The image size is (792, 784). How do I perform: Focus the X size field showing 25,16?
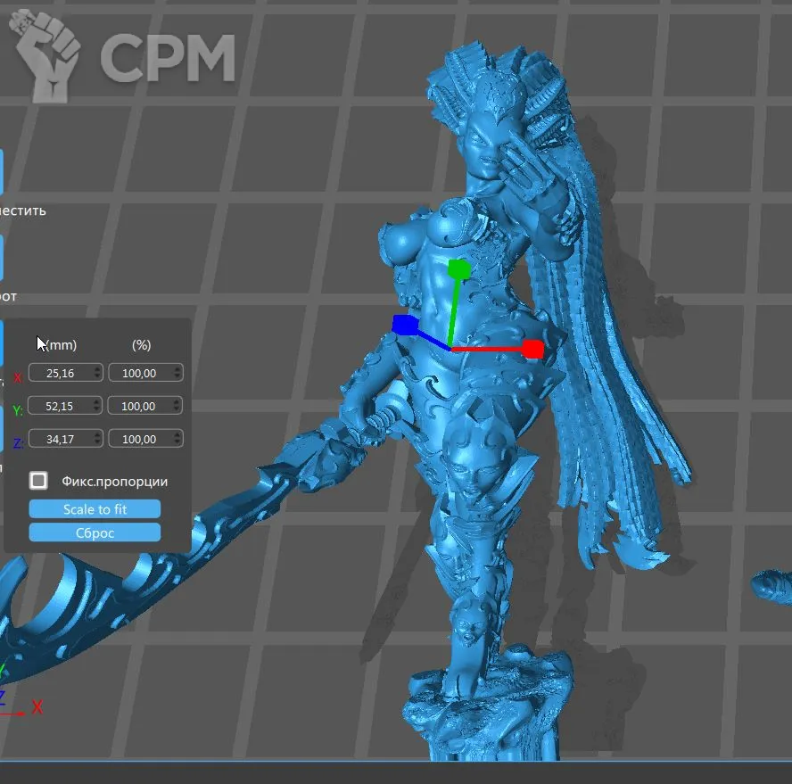click(x=61, y=373)
